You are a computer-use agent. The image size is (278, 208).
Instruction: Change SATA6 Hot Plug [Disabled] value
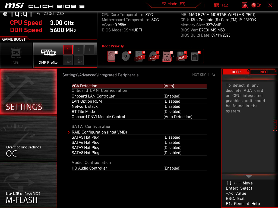[x=172, y=142]
